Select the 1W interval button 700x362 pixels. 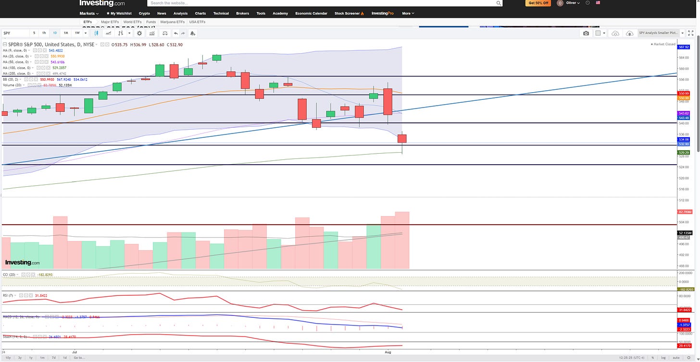[x=77, y=33]
